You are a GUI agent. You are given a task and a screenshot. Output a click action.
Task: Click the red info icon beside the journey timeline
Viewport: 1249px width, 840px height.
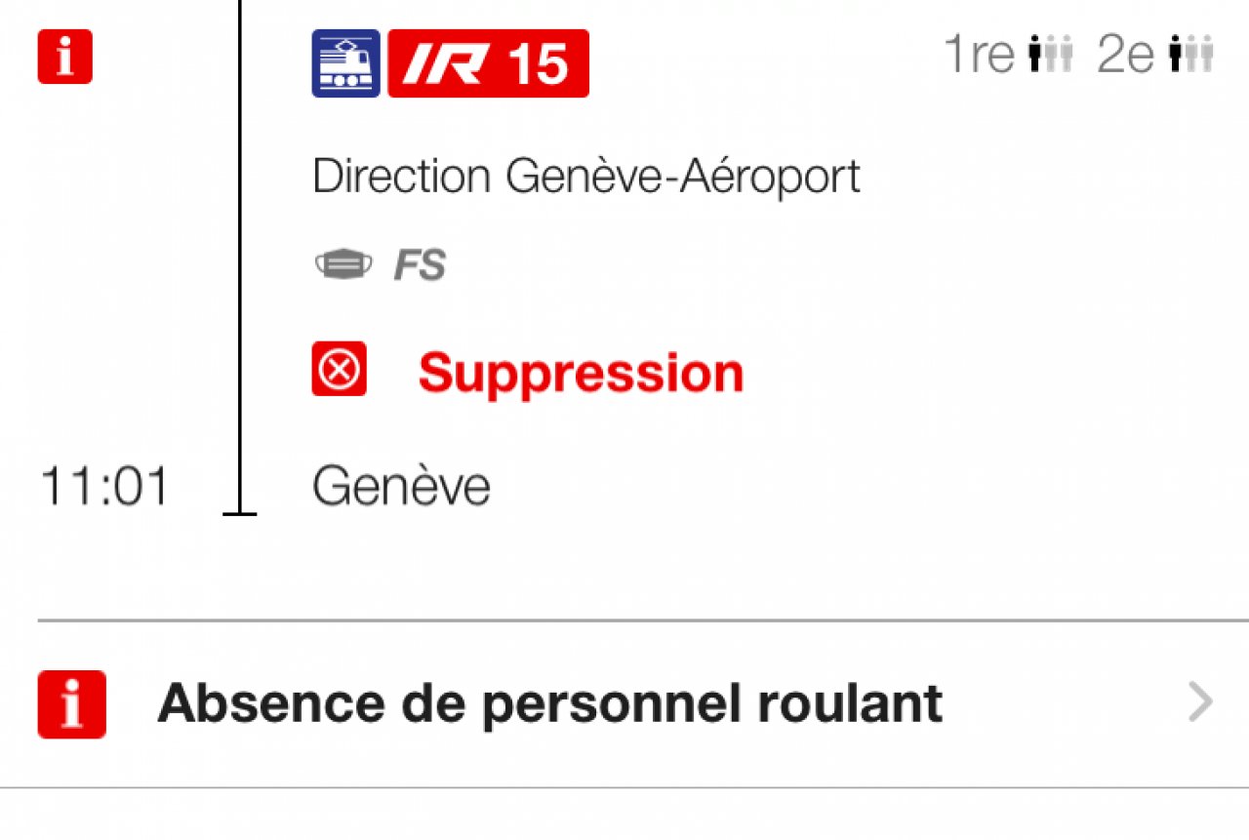(x=64, y=58)
